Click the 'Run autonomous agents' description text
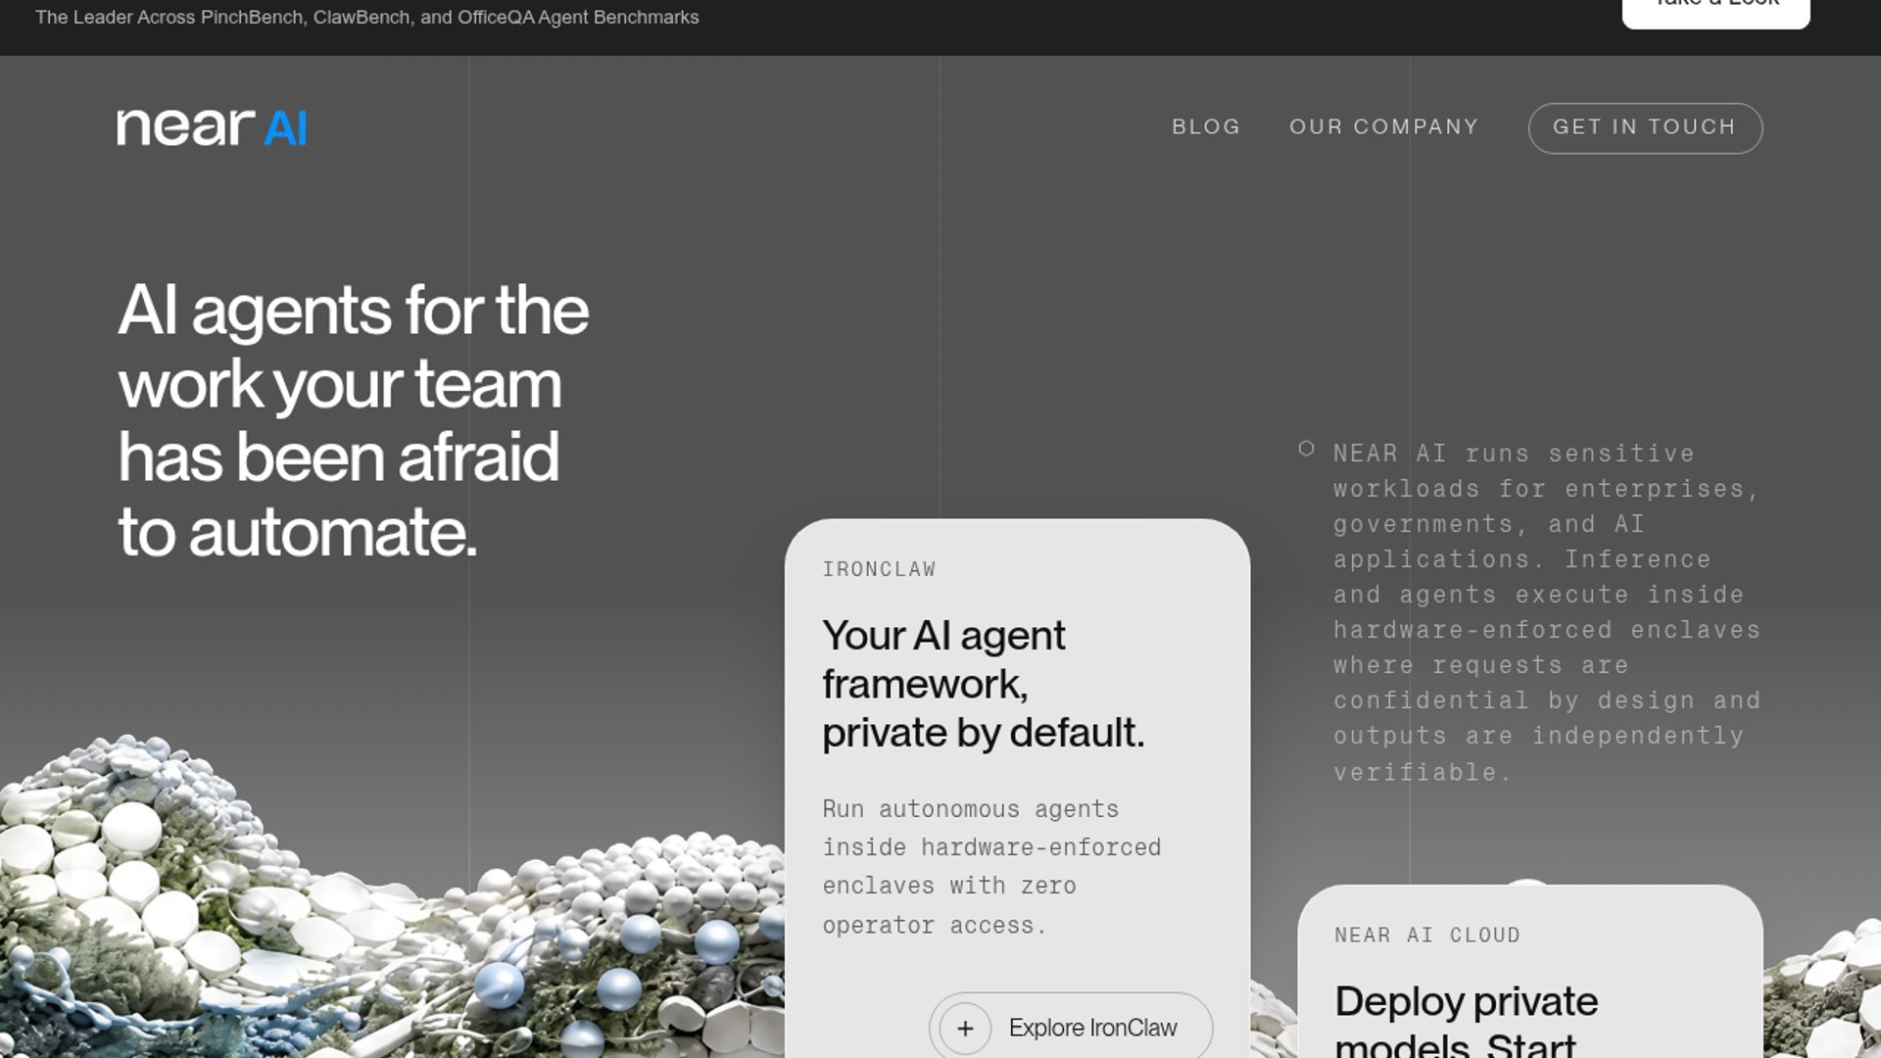The image size is (1881, 1058). pos(991,867)
